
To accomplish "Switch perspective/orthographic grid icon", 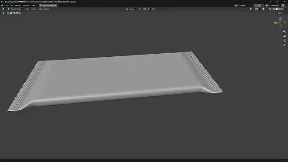I will coord(285,45).
